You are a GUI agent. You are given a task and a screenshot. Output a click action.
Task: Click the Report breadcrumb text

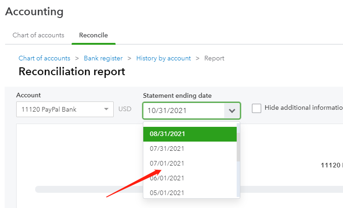pos(214,58)
